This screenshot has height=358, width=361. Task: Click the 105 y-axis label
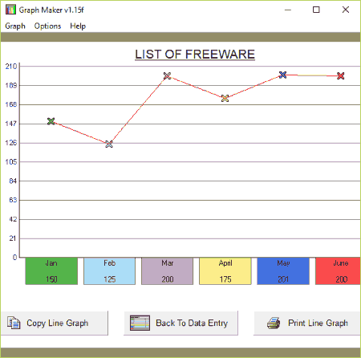(x=11, y=162)
